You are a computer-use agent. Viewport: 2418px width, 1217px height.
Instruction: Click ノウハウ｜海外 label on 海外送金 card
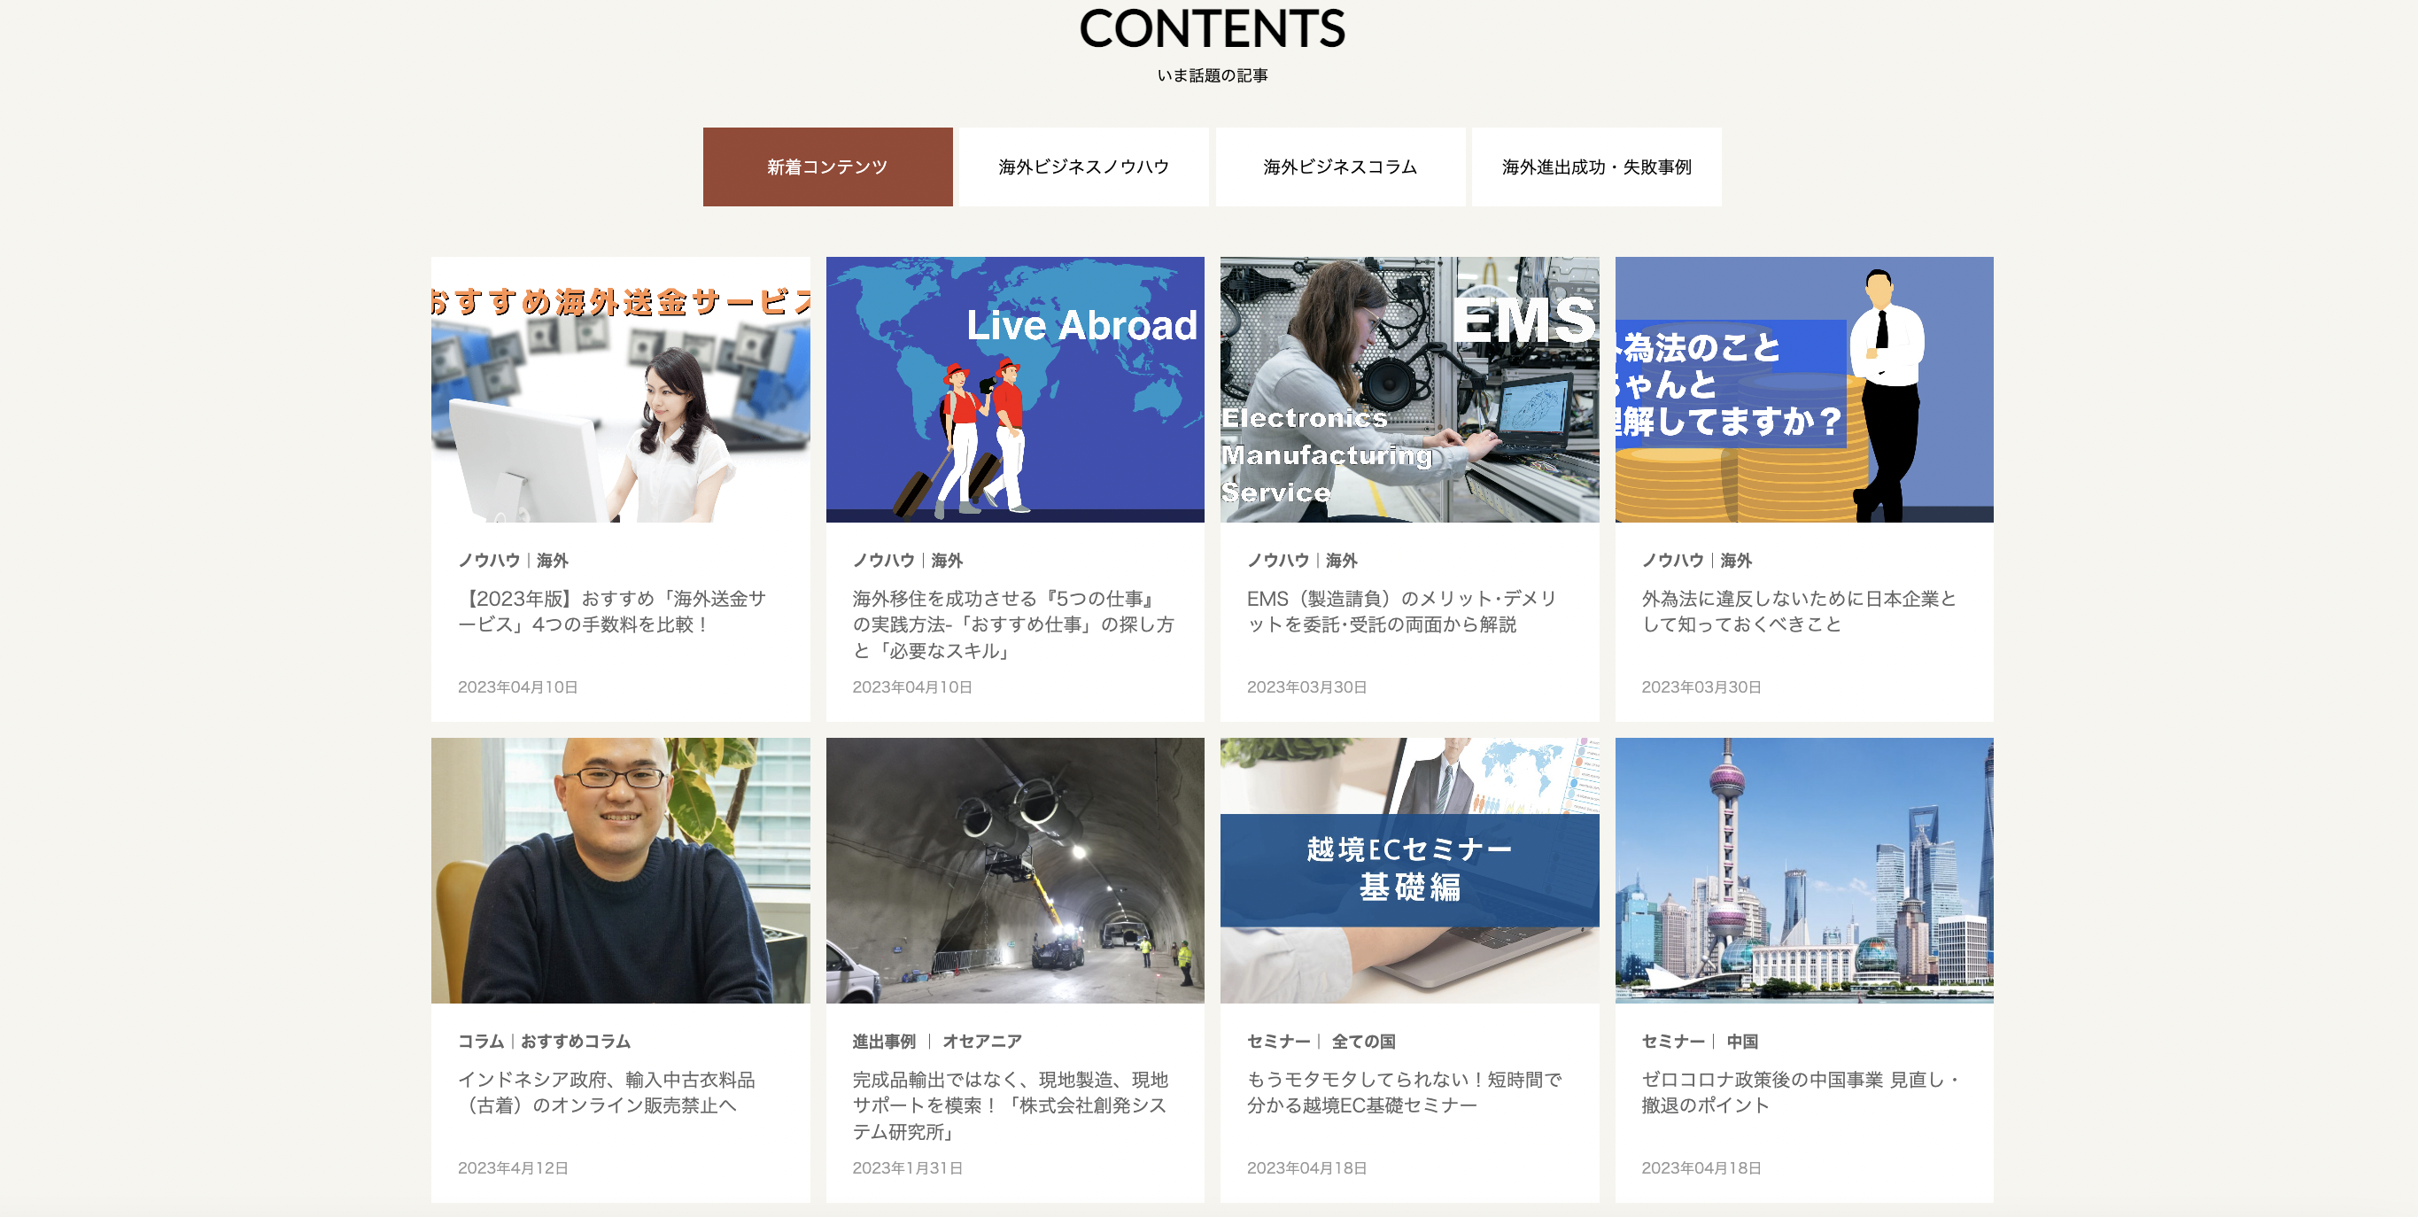514,561
